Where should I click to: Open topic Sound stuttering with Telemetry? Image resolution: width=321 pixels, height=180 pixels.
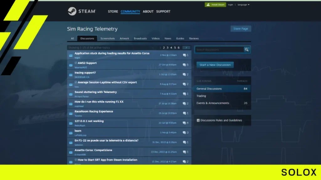coord(96,92)
